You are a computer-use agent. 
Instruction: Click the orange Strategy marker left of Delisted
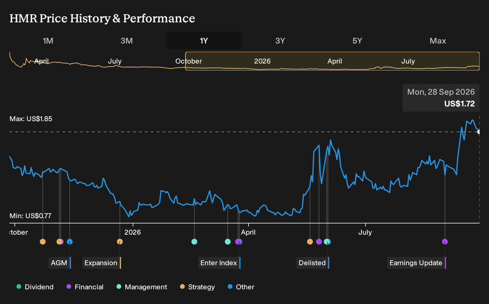pos(310,242)
